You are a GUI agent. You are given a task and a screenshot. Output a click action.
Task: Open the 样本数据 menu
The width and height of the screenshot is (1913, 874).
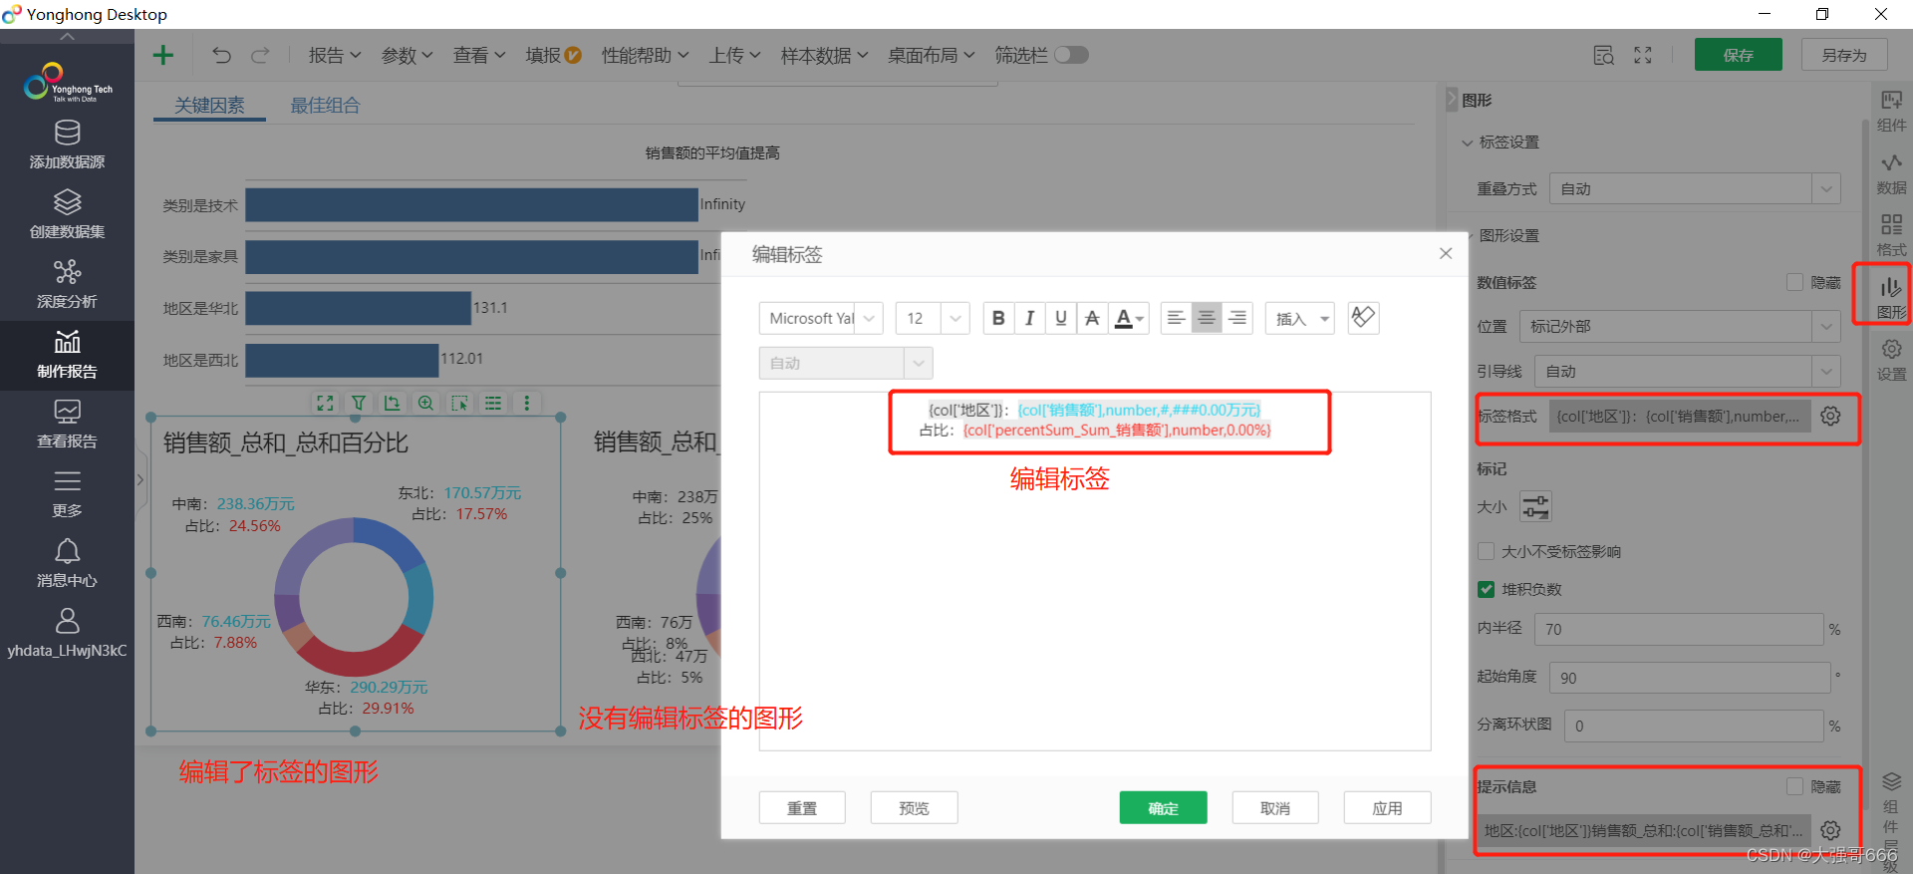coord(825,55)
